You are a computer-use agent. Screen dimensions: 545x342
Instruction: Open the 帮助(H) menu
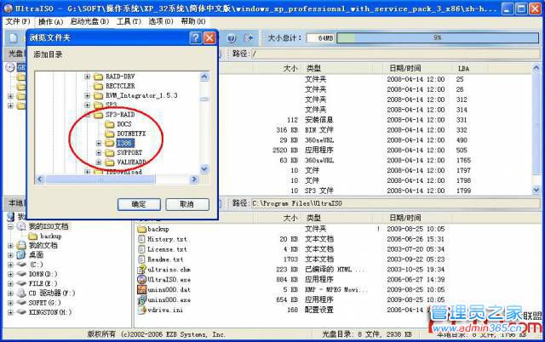(193, 21)
